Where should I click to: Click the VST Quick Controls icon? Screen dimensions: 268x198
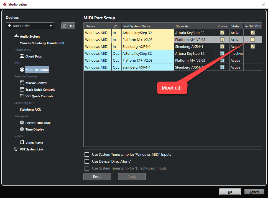pos(22,96)
